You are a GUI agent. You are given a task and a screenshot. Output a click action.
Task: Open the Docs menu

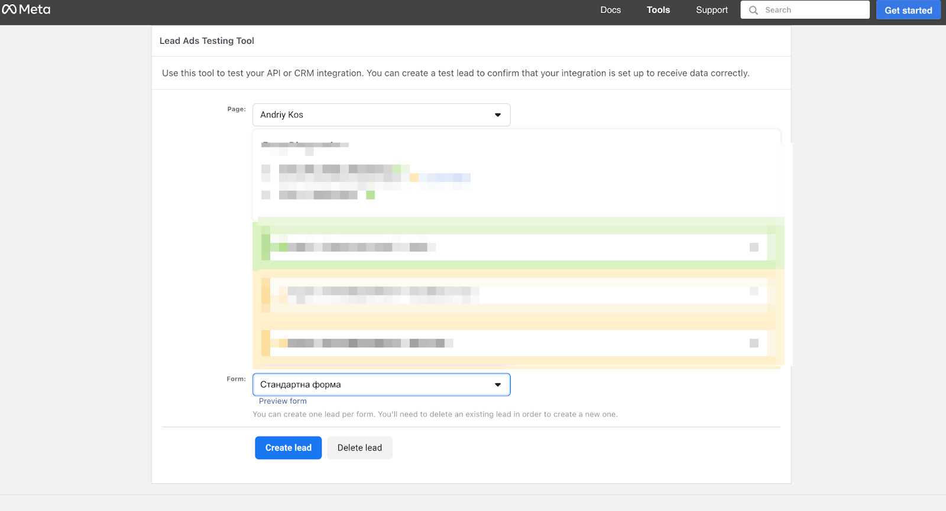click(x=610, y=10)
